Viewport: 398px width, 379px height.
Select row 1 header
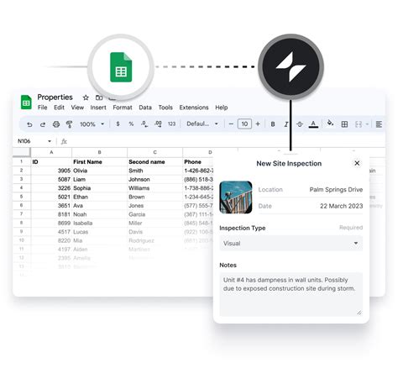point(21,161)
